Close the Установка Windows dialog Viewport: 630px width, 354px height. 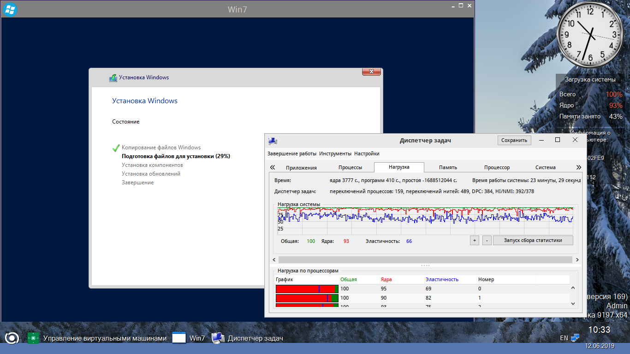(x=371, y=72)
